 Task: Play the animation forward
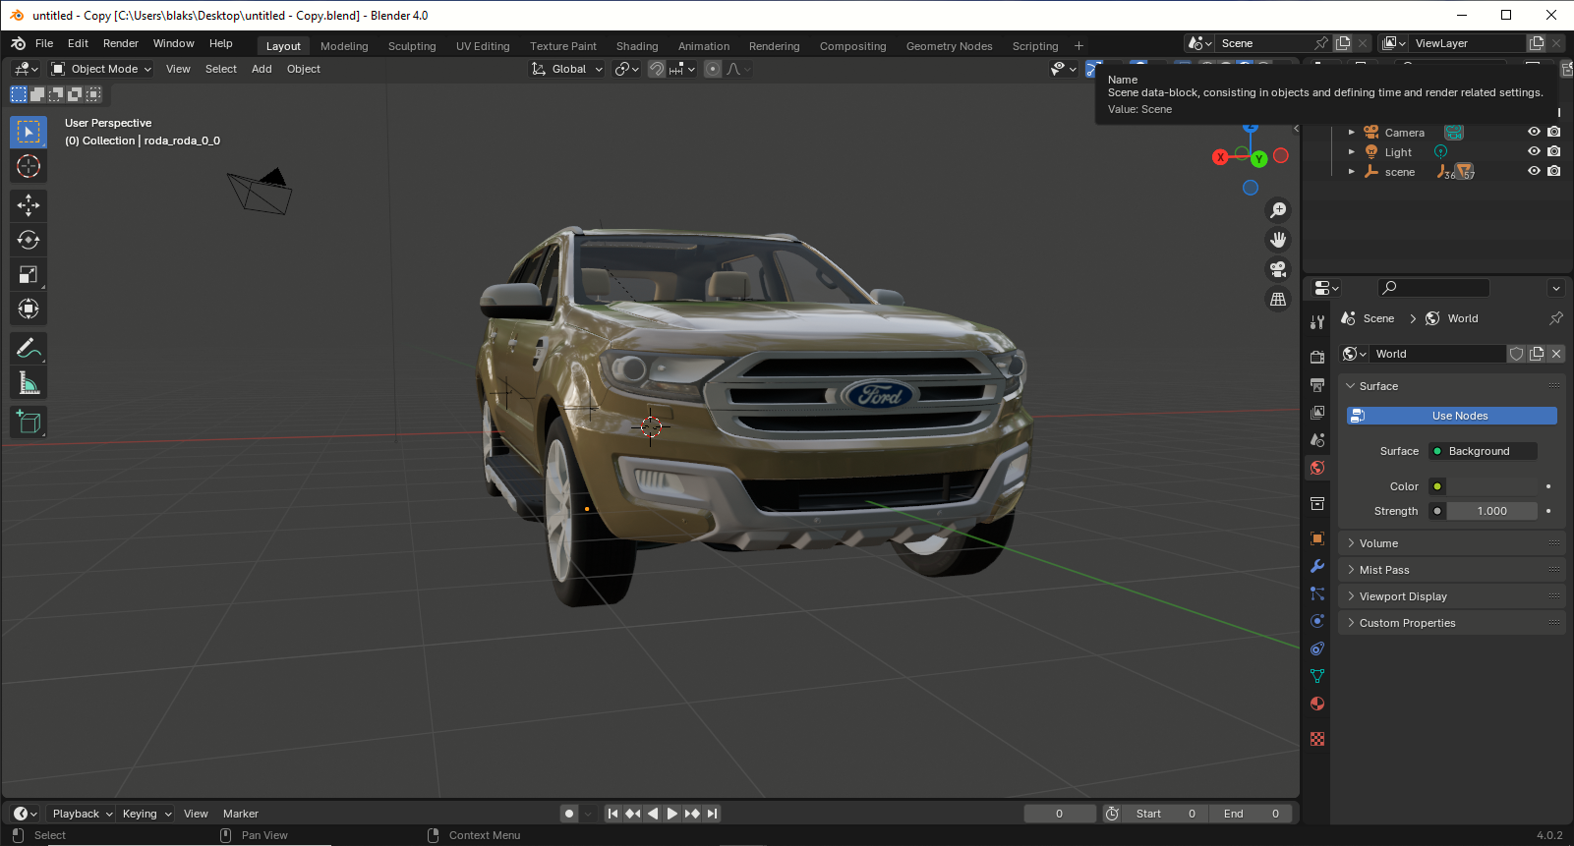click(672, 814)
